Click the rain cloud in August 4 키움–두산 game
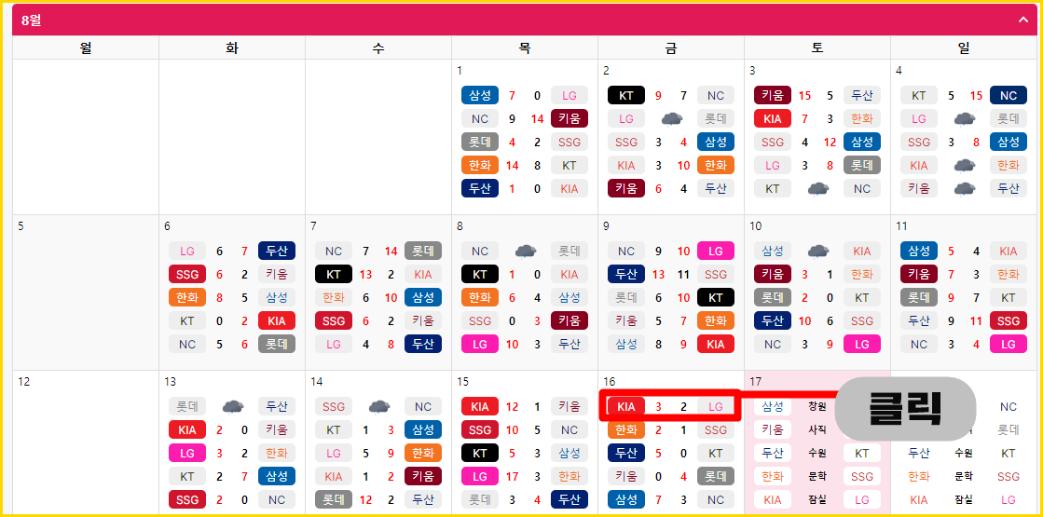Screen dimensions: 1043x517 963,189
